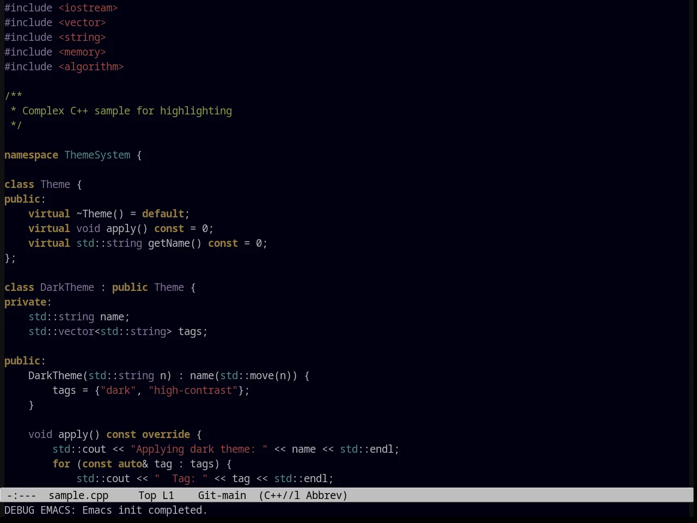Click 'class Theme {' declaration line
This screenshot has height=523, width=697.
point(43,184)
